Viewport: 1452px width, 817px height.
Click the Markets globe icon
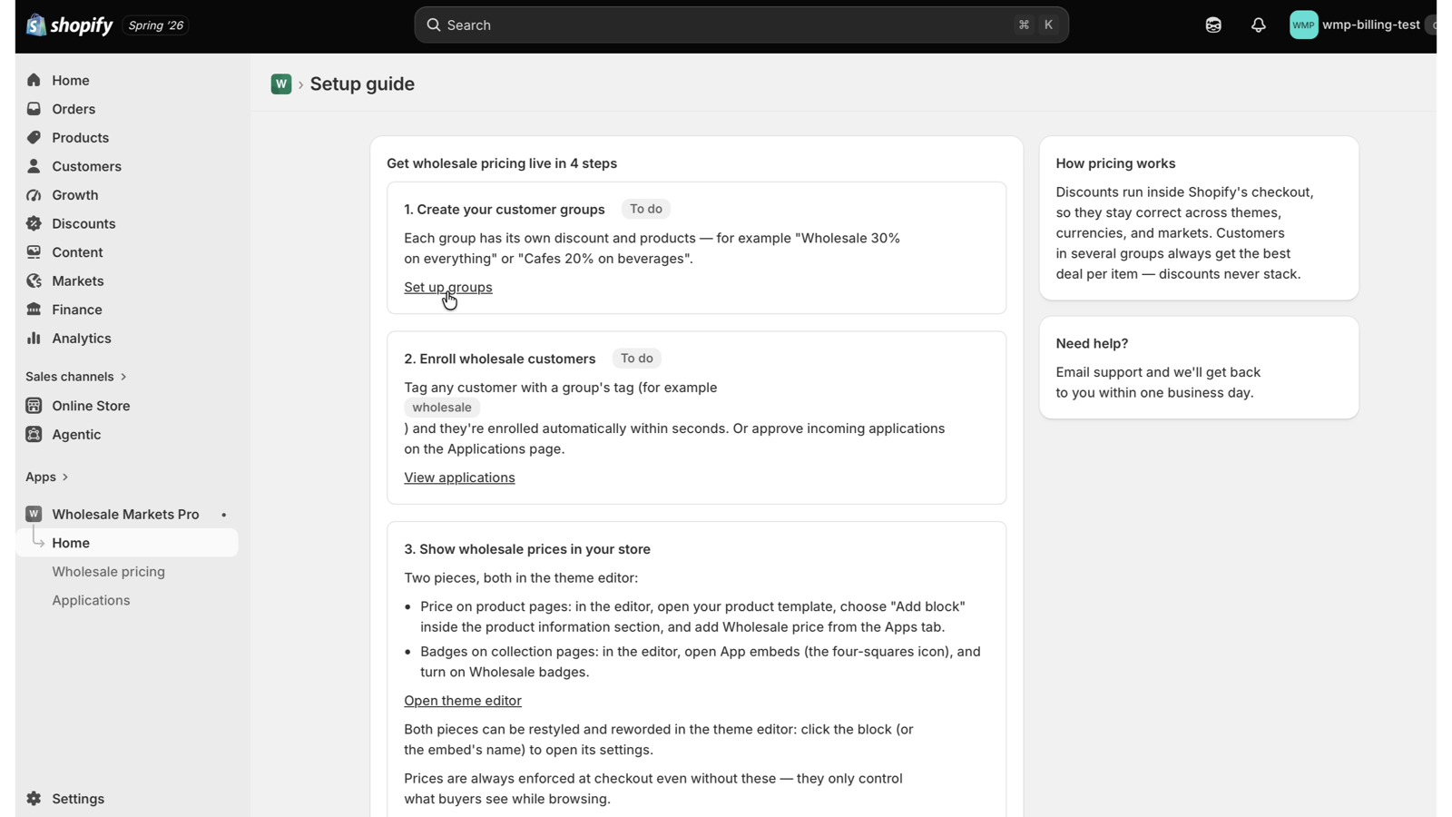coord(34,281)
